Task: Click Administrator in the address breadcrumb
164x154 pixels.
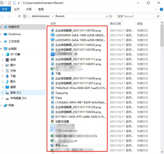Action: coord(41,16)
